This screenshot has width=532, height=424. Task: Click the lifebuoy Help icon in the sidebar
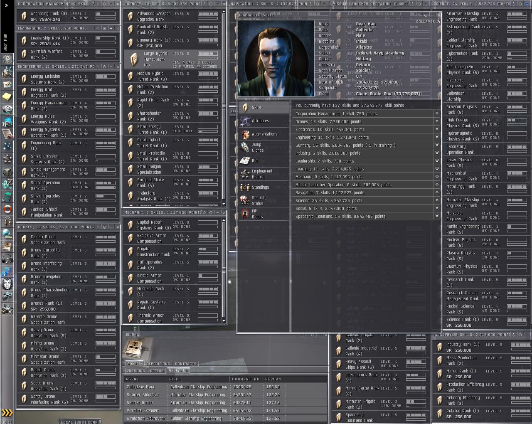click(x=7, y=209)
